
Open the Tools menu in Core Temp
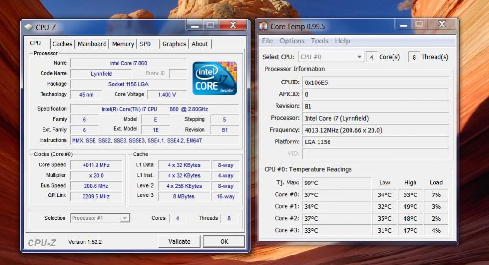pyautogui.click(x=319, y=41)
